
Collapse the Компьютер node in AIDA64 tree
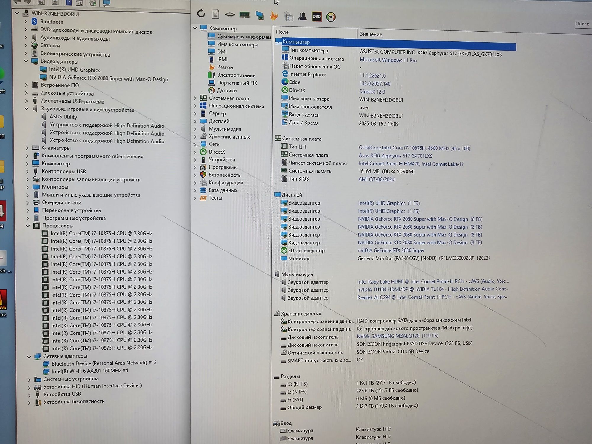(195, 28)
